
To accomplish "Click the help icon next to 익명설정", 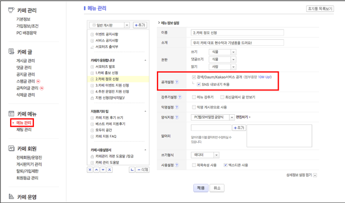I will tap(177, 107).
